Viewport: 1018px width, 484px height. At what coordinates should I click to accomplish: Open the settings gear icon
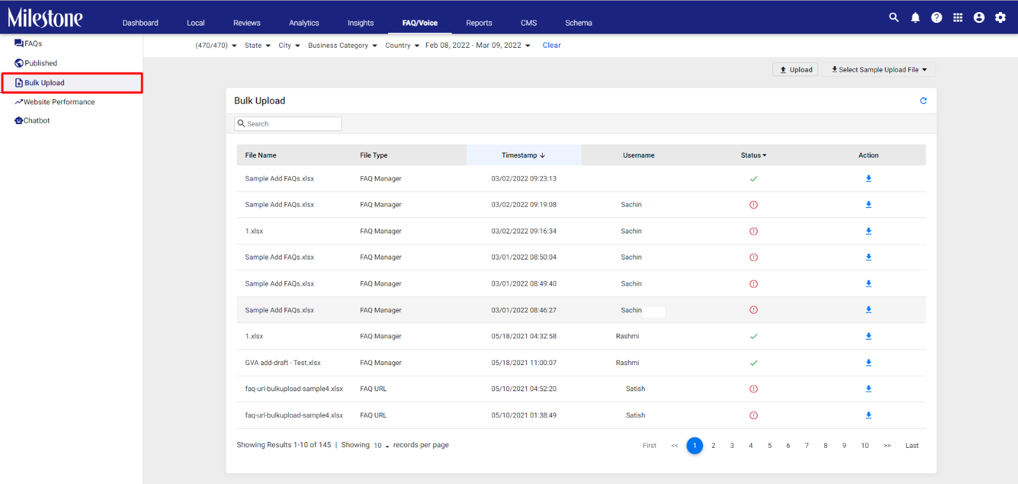point(1000,17)
